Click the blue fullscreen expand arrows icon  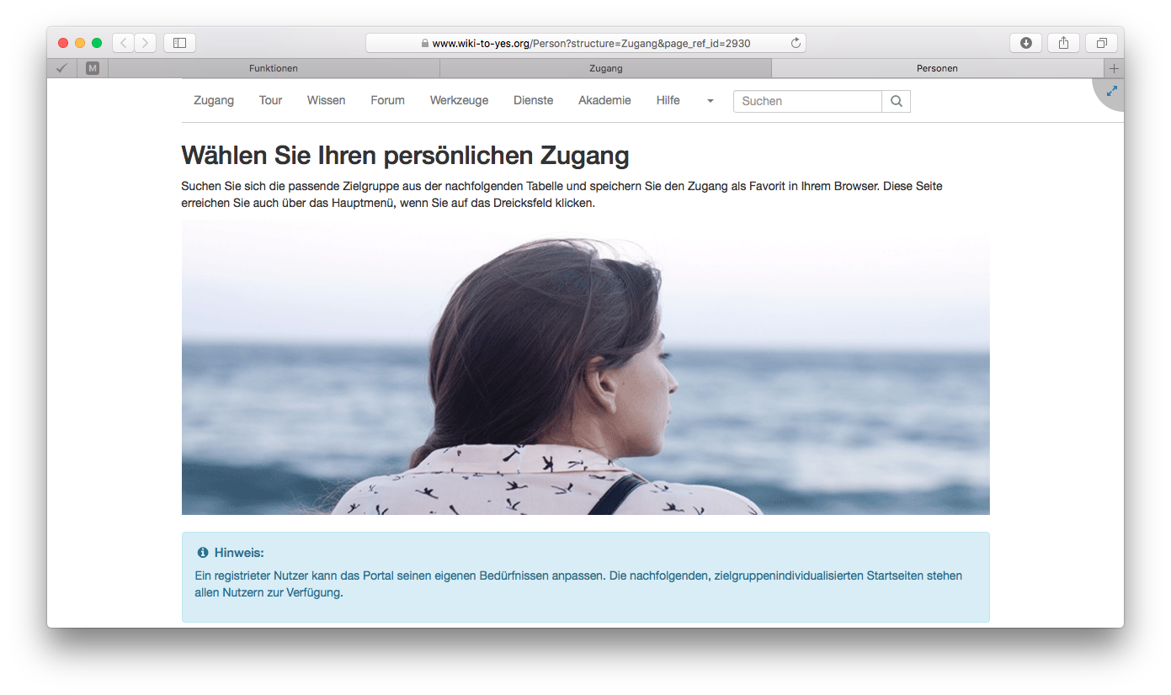click(x=1112, y=90)
